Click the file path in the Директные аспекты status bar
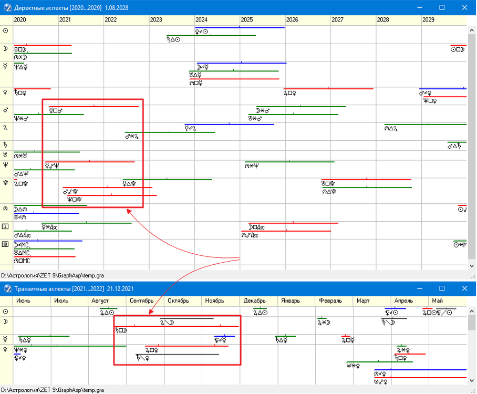 [x=53, y=276]
